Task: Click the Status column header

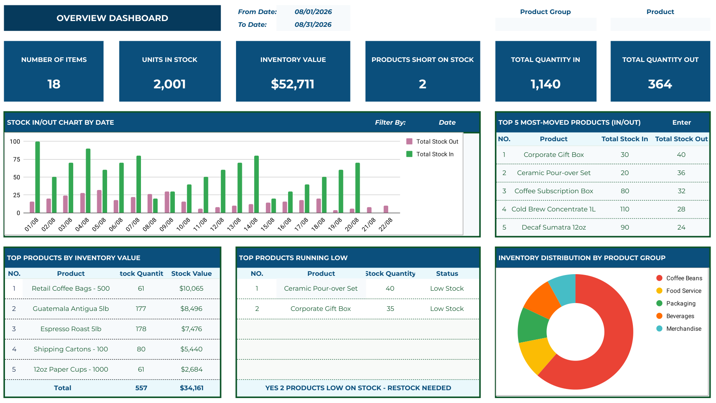Action: pyautogui.click(x=447, y=274)
